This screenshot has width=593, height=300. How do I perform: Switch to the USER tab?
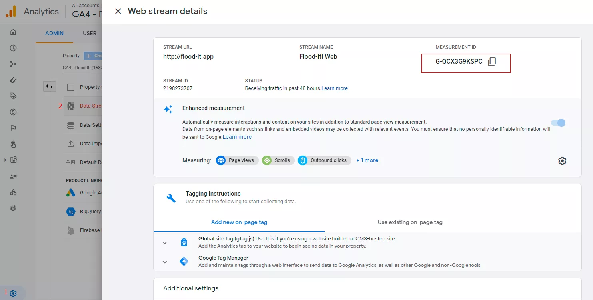tap(90, 33)
